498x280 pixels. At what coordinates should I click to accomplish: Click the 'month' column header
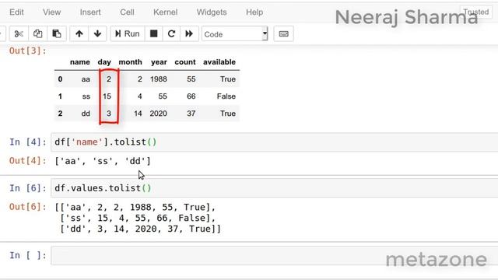click(x=130, y=62)
